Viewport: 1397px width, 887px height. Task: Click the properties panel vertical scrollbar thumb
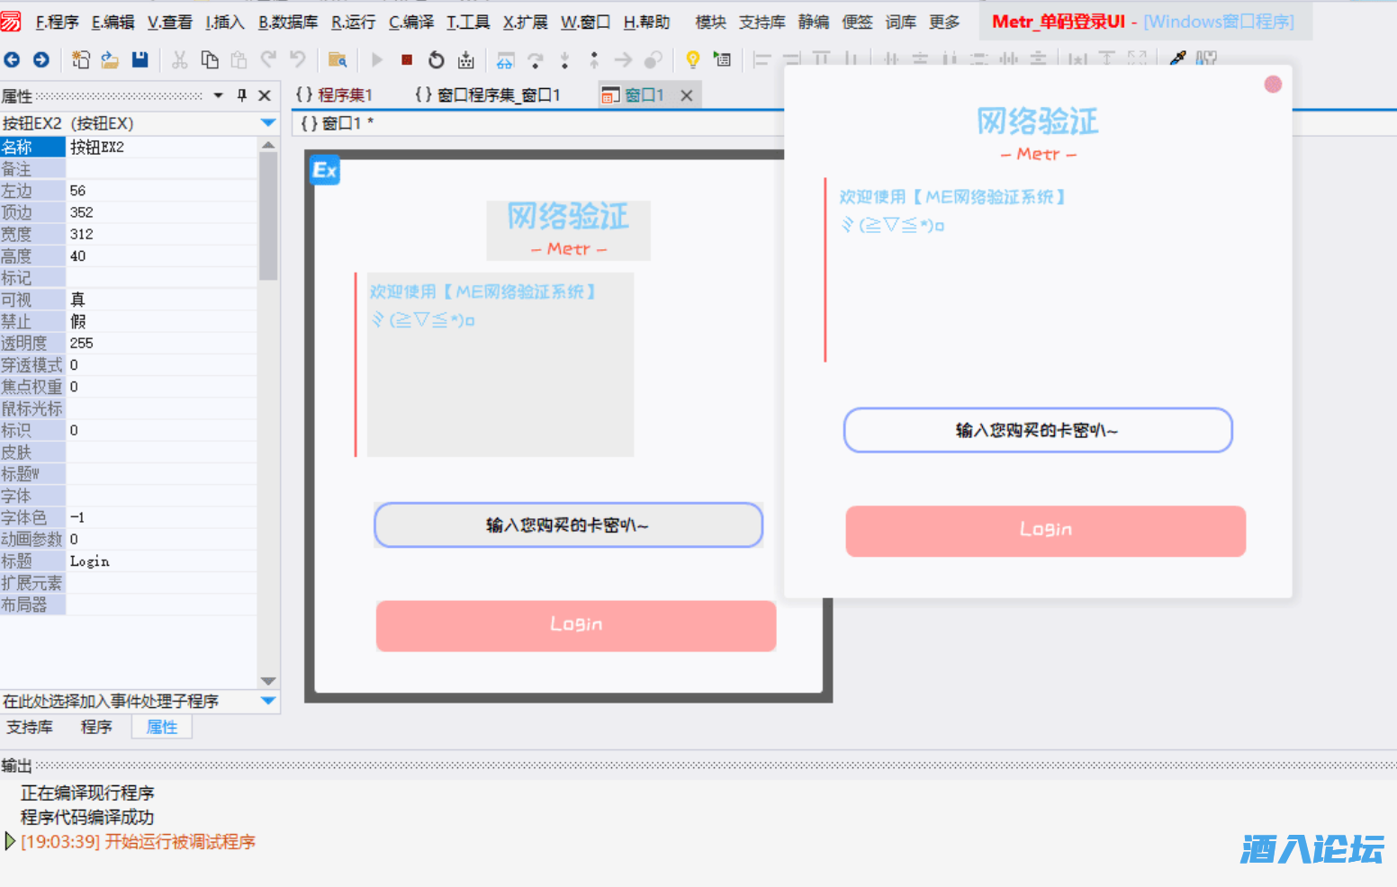tap(267, 216)
